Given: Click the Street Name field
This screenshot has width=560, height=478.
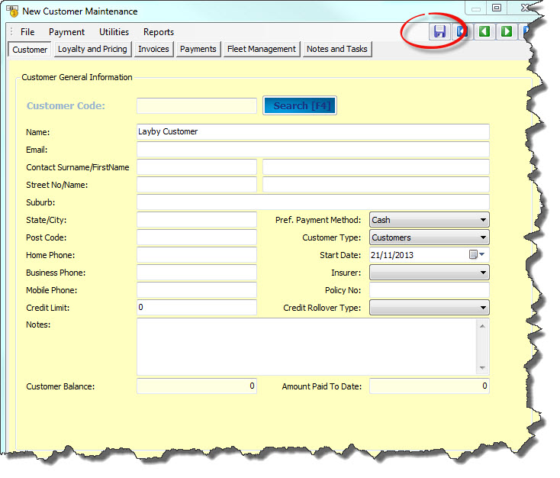Looking at the screenshot, I should [375, 184].
